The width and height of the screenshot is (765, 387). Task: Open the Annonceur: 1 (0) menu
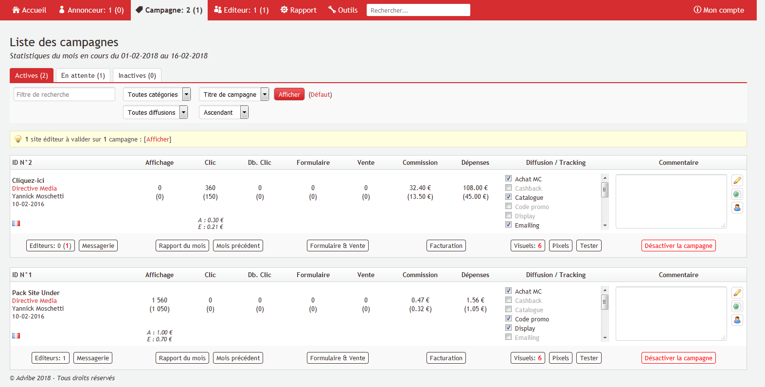click(91, 10)
